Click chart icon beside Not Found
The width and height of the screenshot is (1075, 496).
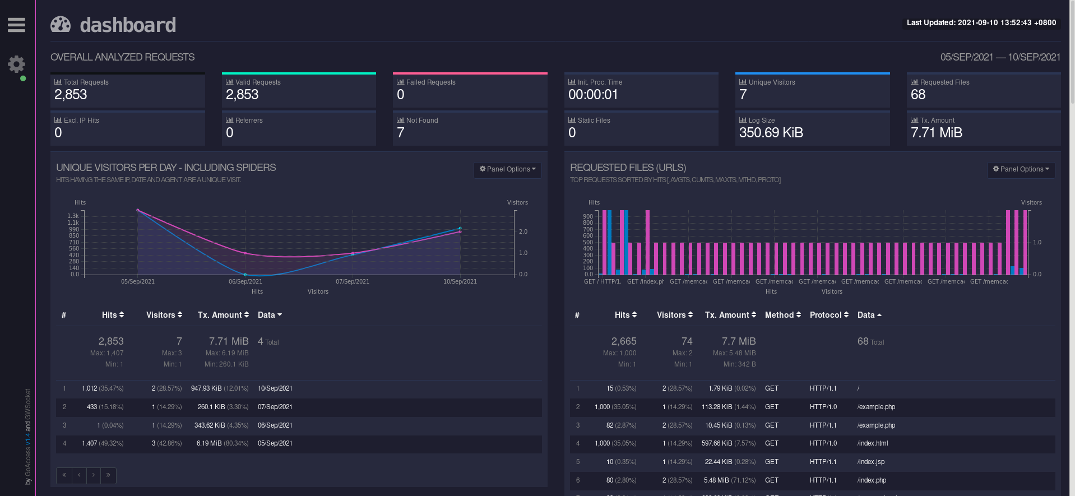(x=400, y=120)
